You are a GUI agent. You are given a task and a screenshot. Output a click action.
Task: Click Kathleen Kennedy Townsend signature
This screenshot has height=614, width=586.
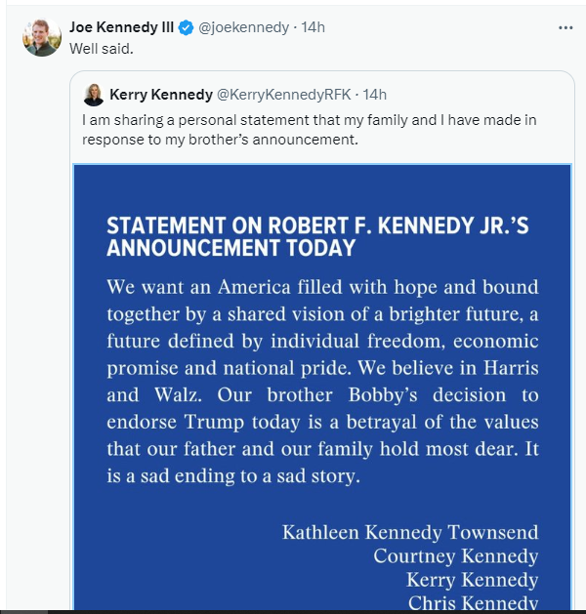[410, 532]
